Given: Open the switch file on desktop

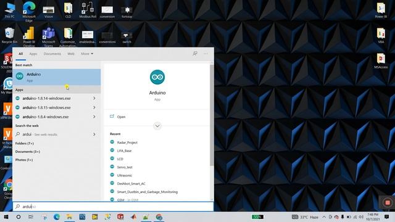Looking at the screenshot, I should (x=127, y=37).
